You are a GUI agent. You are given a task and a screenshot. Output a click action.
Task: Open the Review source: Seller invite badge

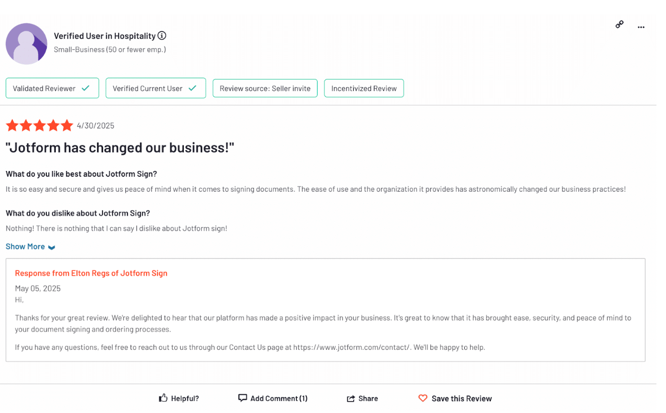[265, 89]
